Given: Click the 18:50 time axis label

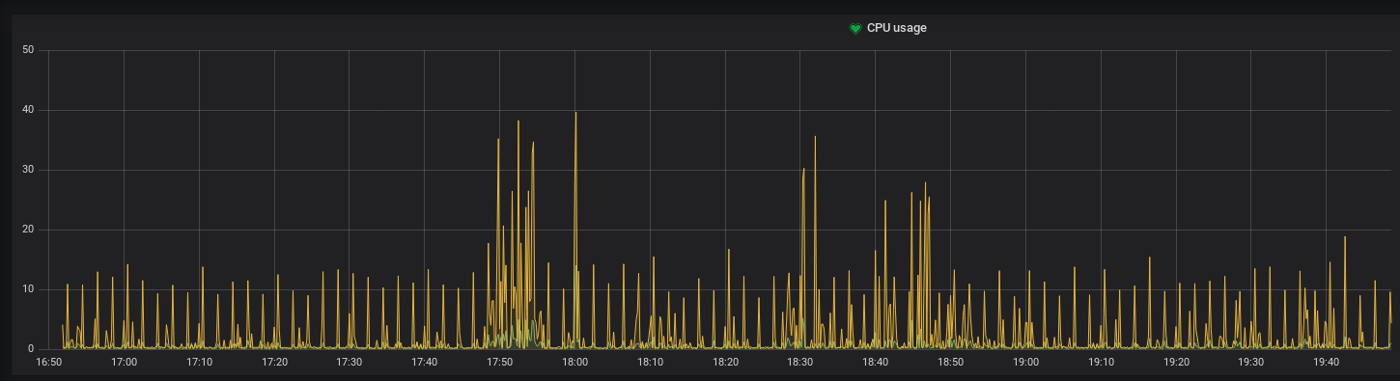Looking at the screenshot, I should 951,362.
